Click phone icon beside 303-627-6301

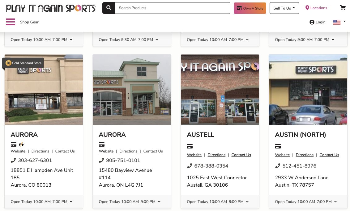13,160
